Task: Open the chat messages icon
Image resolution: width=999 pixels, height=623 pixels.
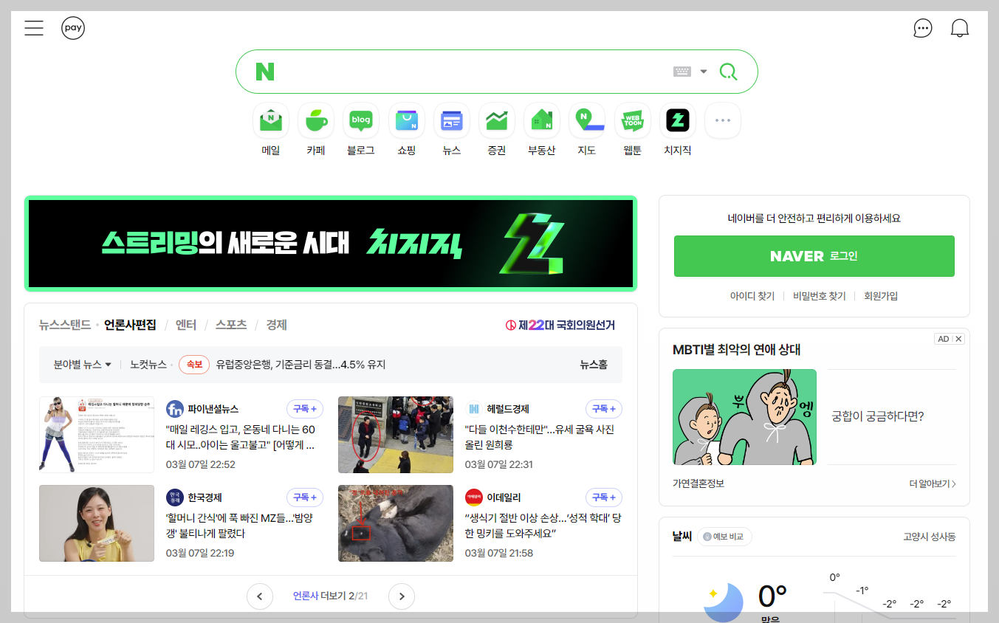Action: point(922,29)
